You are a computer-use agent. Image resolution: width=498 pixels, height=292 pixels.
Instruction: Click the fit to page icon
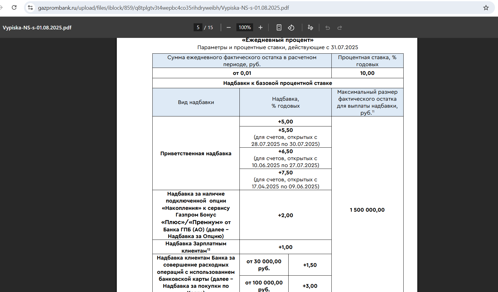click(279, 28)
